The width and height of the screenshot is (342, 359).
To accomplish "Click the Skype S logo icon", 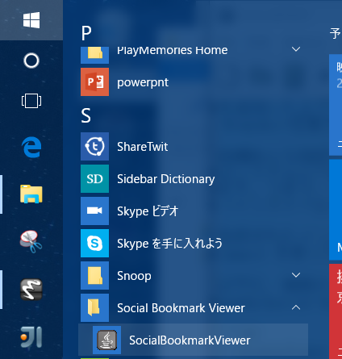I will coord(94,243).
